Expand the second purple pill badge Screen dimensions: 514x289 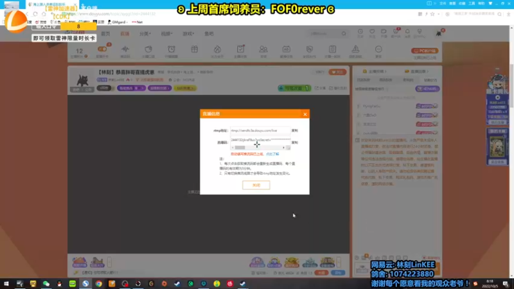[x=159, y=88]
